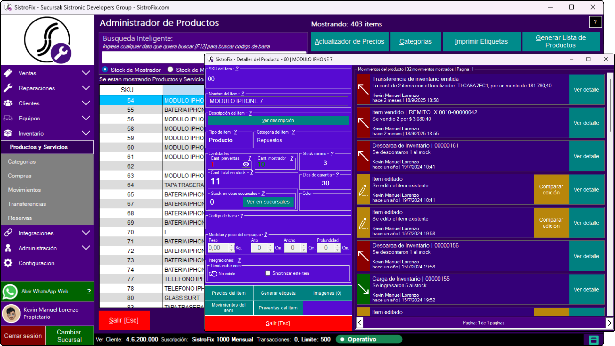615x346 pixels.
Task: Click the Configuracion gear icon
Action: coord(8,263)
